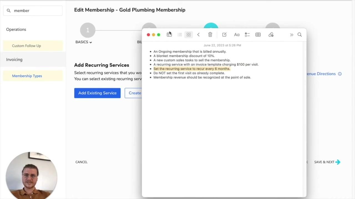The image size is (355, 199).
Task: Toggle the Notes folders sidebar icon
Action: (x=169, y=35)
